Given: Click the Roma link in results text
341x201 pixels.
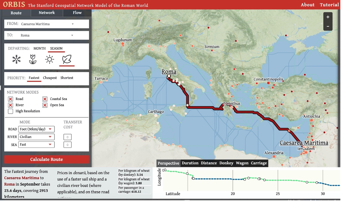Looking at the screenshot, I should (x=9, y=184).
